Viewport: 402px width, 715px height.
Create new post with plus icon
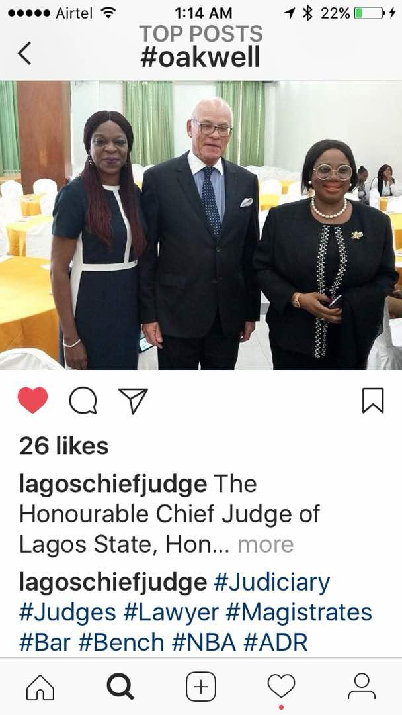tap(201, 687)
